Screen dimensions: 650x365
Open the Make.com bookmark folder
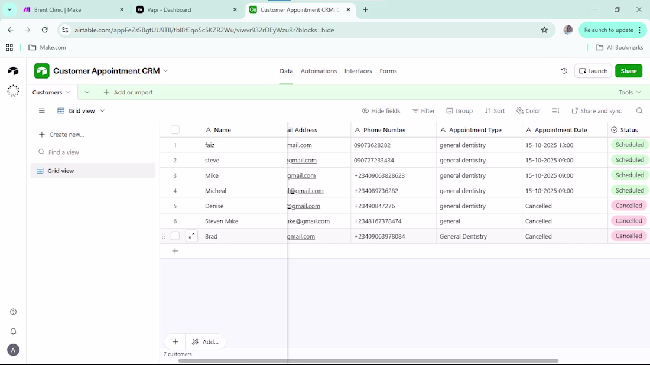coord(47,48)
